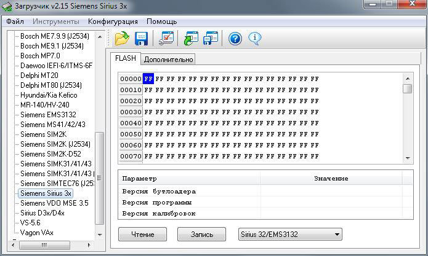Open help with the question mark icon
This screenshot has width=428, height=256.
coord(235,39)
